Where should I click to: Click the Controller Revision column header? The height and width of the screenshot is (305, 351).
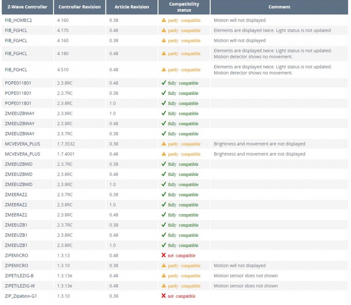click(79, 7)
